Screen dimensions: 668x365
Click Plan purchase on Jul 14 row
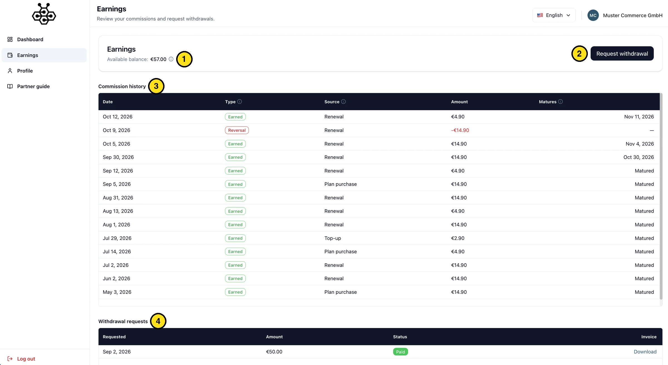coord(340,252)
